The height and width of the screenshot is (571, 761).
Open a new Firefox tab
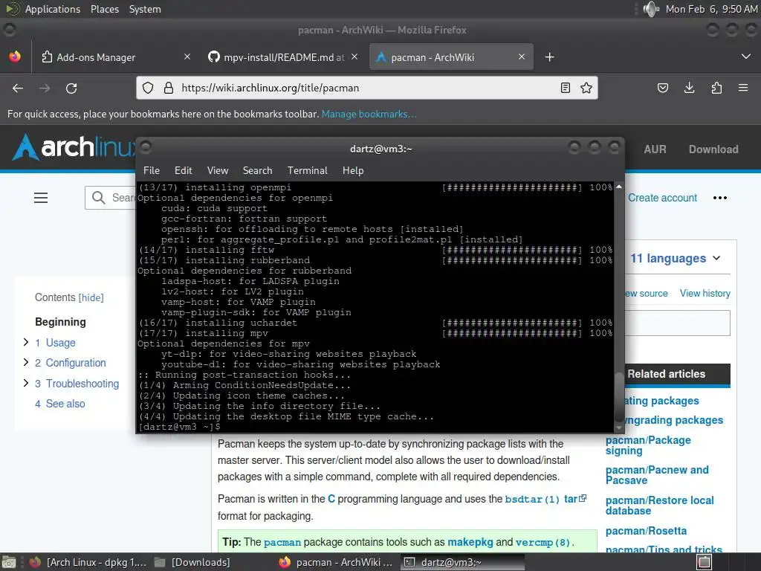(x=549, y=57)
